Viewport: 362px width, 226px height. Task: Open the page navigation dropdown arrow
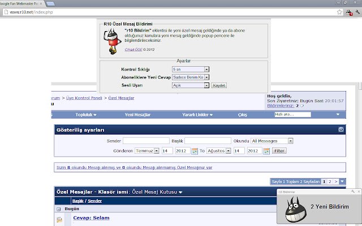point(342,182)
